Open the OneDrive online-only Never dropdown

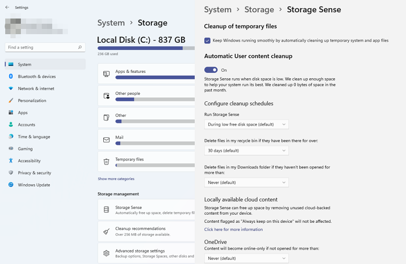click(x=246, y=258)
